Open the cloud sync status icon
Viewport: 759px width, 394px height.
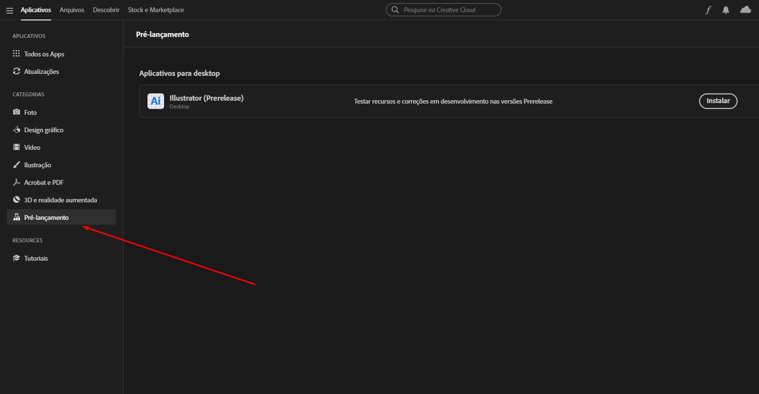[745, 10]
